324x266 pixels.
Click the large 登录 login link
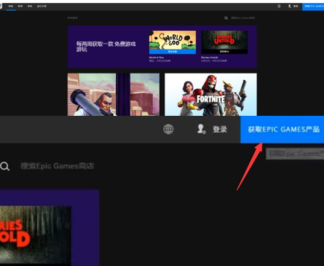tap(220, 129)
